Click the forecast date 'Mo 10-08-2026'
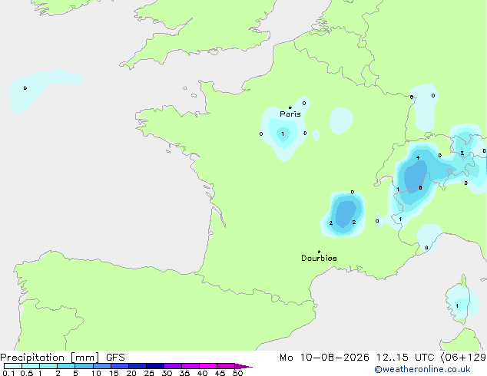 click(x=324, y=358)
